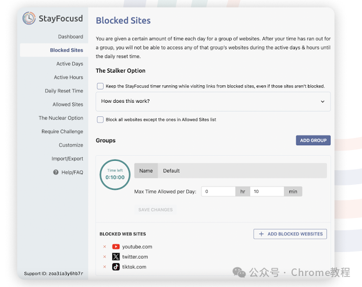362x287 pixels.
Task: Click the tiktok.com entry text
Action: 134,267
